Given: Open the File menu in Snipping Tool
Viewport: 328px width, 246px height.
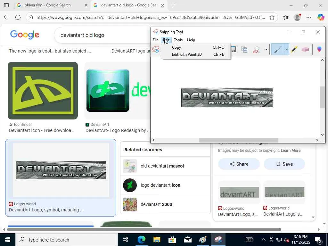Looking at the screenshot, I should click(156, 40).
